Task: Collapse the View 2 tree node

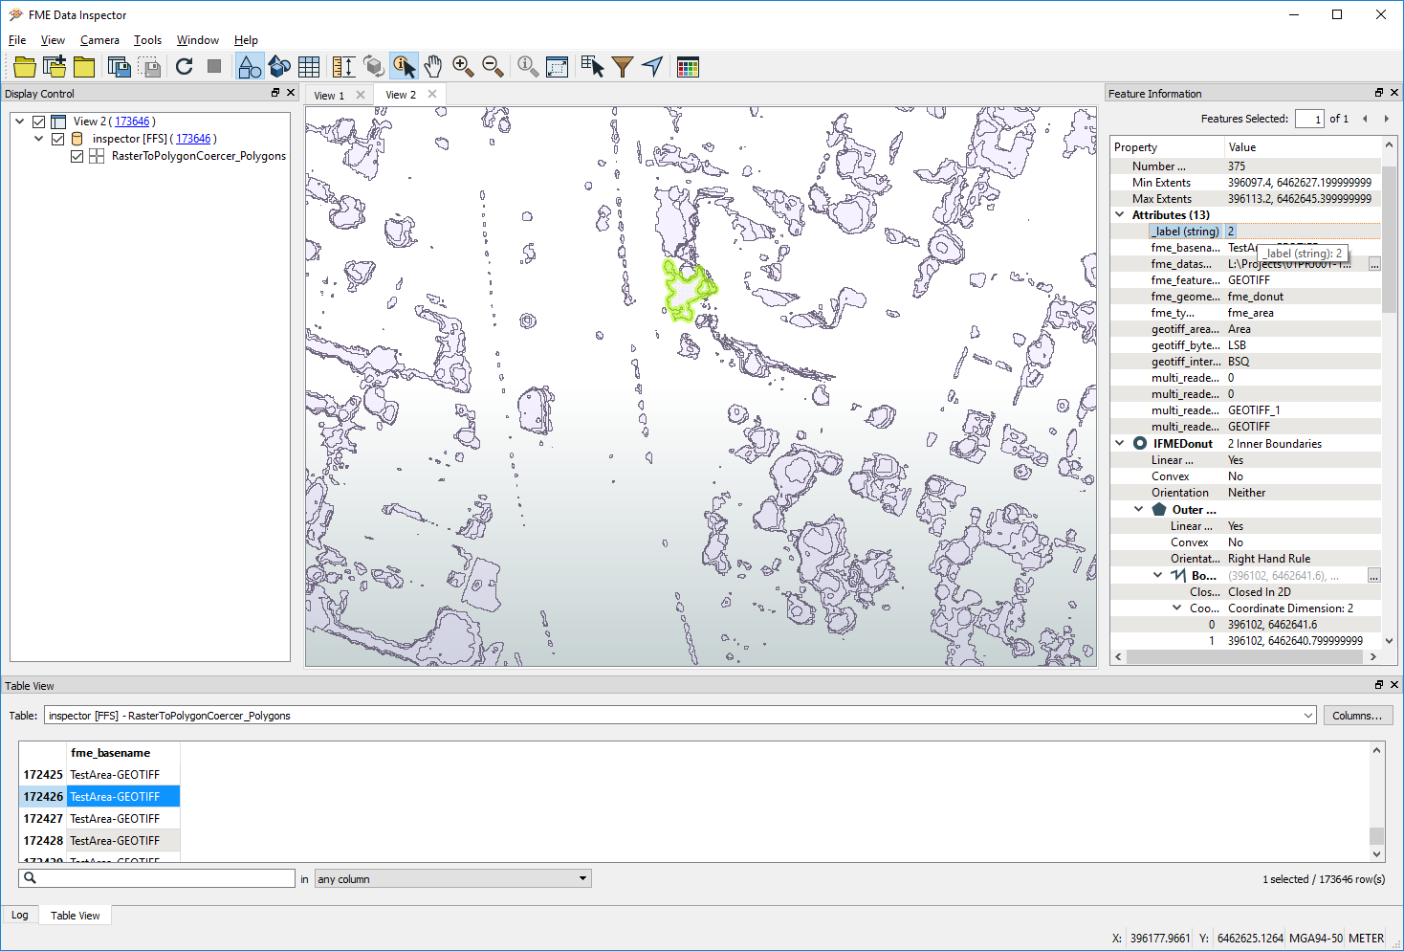Action: pos(20,122)
